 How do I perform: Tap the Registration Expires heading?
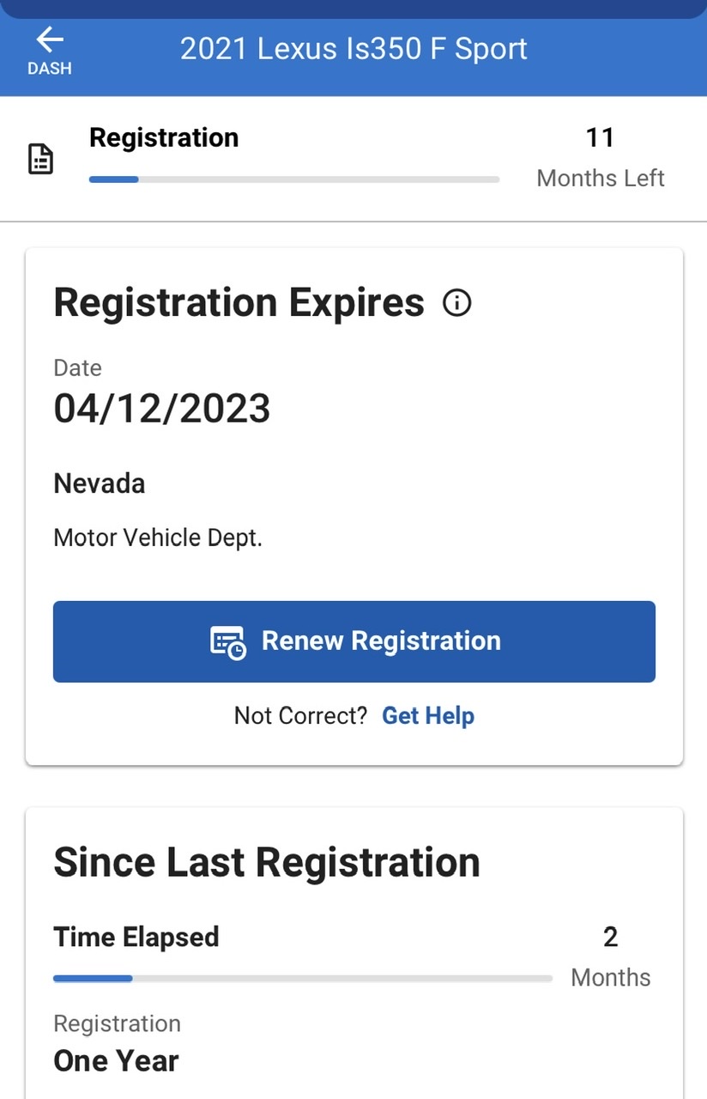(x=239, y=303)
